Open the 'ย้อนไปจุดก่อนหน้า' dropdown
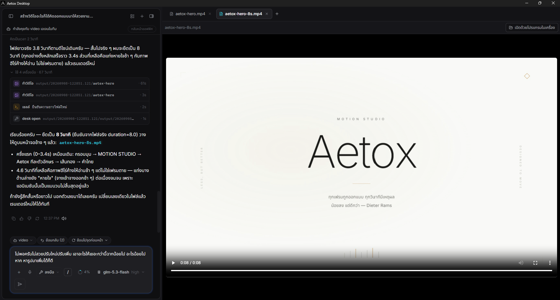The height and width of the screenshot is (300, 560). pos(90,240)
